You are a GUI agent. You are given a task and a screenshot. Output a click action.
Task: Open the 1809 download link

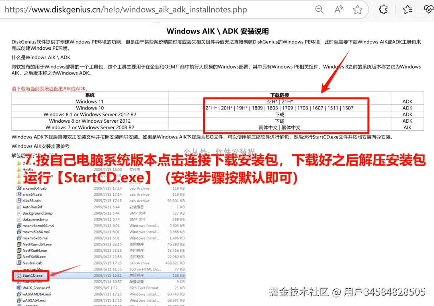[x=257, y=108]
